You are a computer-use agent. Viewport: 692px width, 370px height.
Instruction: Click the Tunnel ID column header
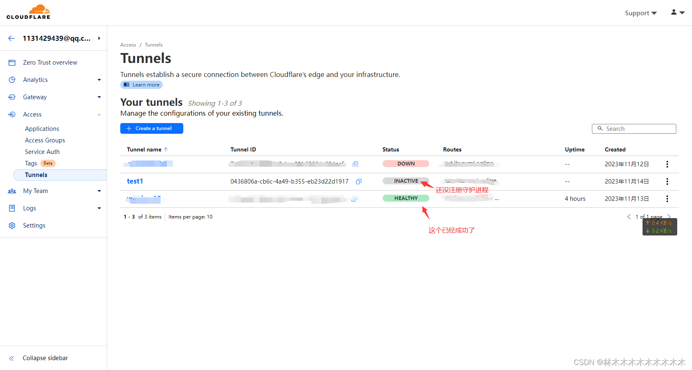[x=243, y=150]
